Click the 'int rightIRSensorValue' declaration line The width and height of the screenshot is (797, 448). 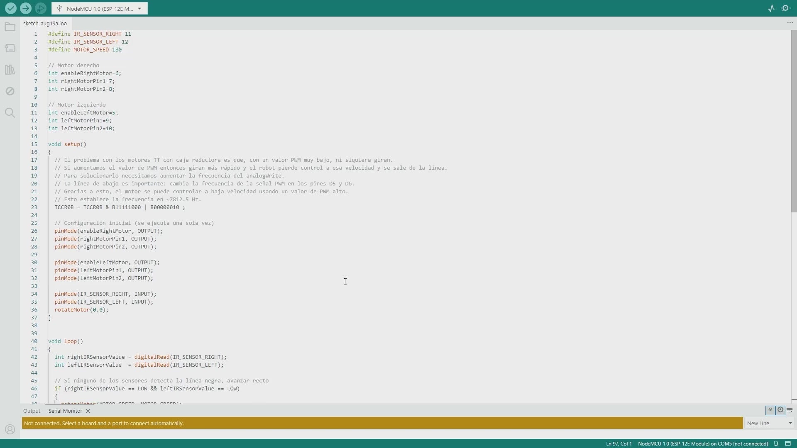pos(141,357)
